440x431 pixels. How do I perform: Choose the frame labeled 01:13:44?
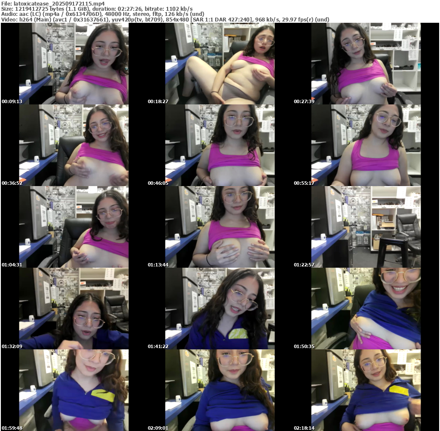tap(220, 227)
